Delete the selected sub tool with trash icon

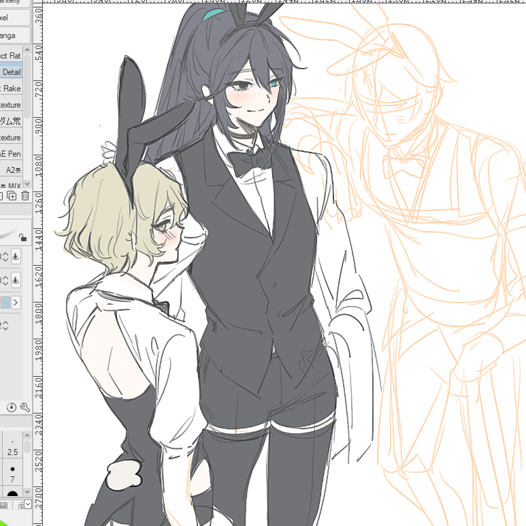point(25,196)
